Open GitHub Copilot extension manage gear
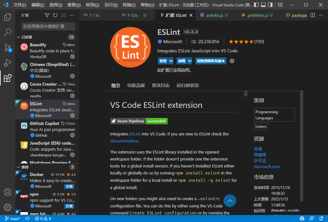328x222 pixels. tap(72, 135)
